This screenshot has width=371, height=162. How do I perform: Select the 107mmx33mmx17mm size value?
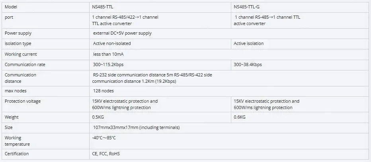[136, 128]
